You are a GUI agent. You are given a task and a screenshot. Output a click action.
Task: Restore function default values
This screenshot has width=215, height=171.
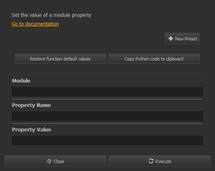point(61,59)
